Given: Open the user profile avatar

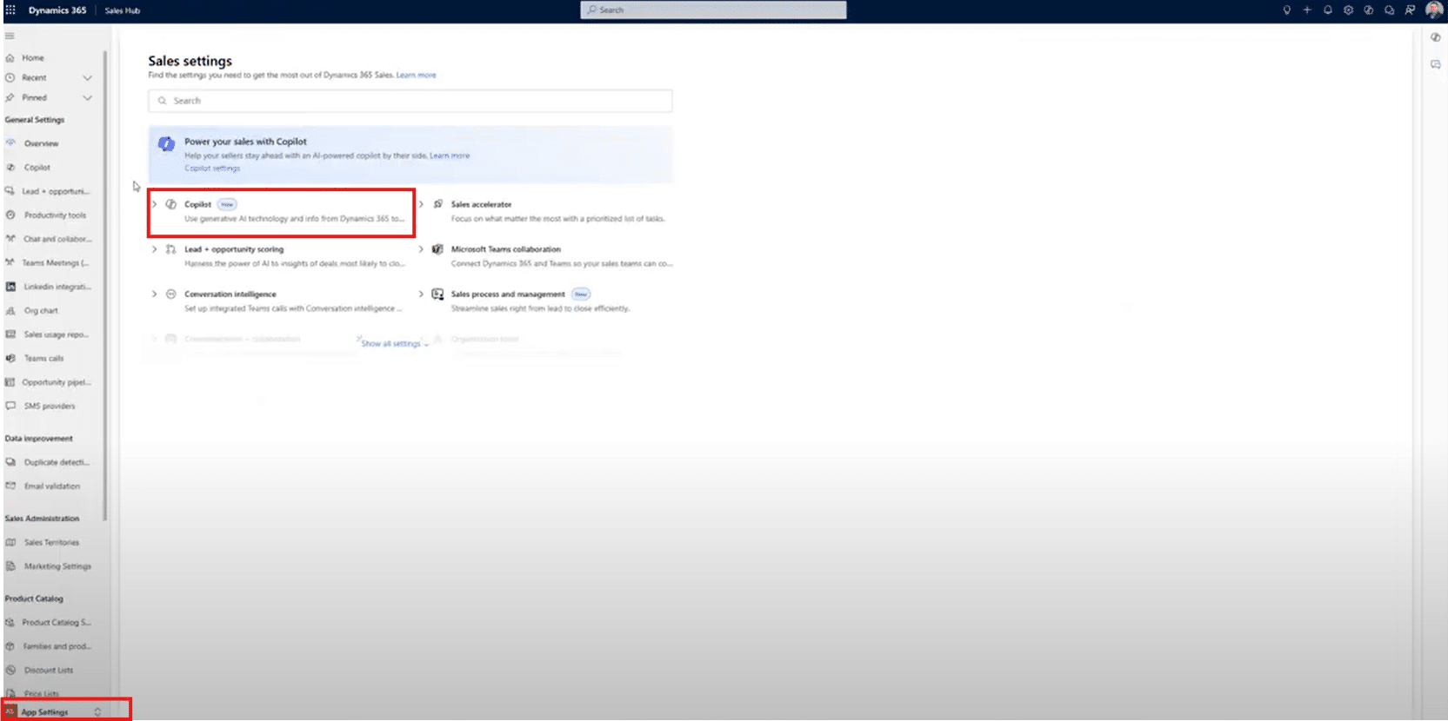Looking at the screenshot, I should (1434, 10).
